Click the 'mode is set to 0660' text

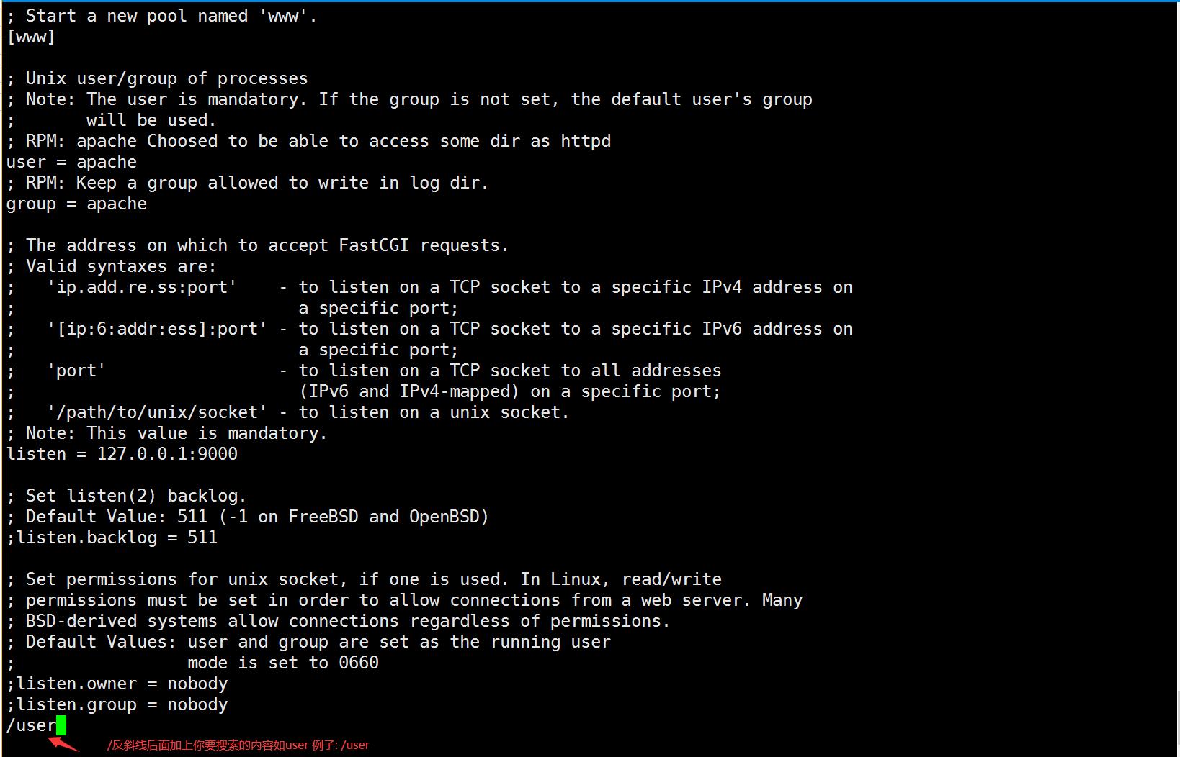point(283,663)
